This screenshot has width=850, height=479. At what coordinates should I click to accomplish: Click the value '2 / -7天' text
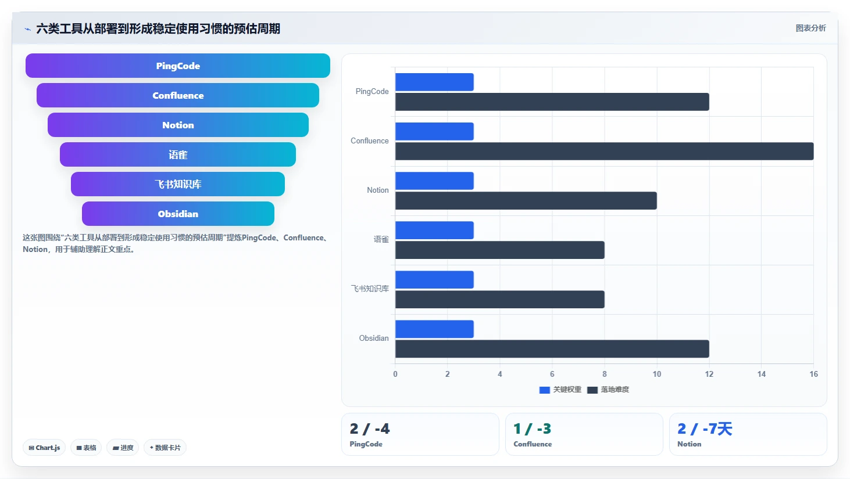pyautogui.click(x=705, y=428)
